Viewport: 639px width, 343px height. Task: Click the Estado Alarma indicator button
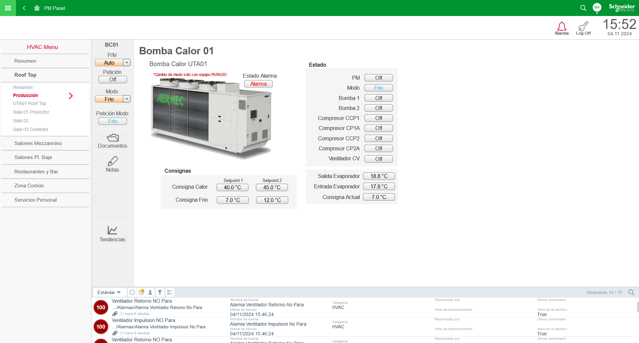click(258, 84)
